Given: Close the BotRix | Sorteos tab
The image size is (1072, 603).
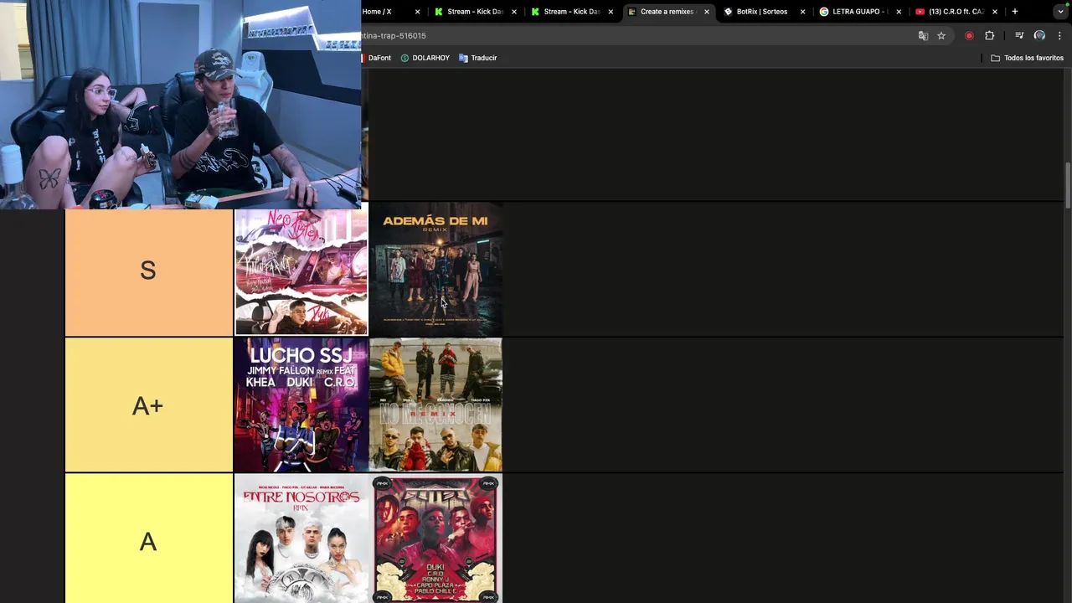Looking at the screenshot, I should (802, 12).
